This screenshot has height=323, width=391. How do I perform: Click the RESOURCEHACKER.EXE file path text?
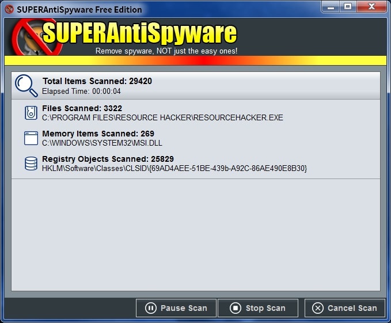162,117
